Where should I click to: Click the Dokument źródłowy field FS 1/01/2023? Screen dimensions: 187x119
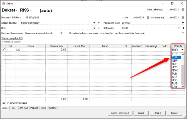(x=73, y=17)
